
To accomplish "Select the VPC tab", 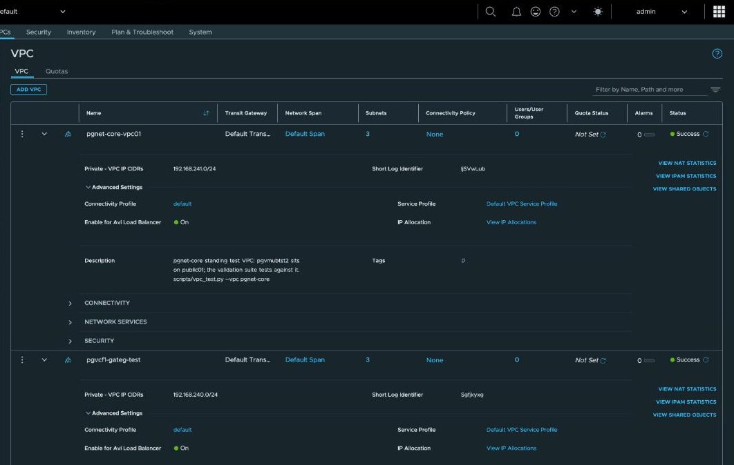I will coord(21,71).
